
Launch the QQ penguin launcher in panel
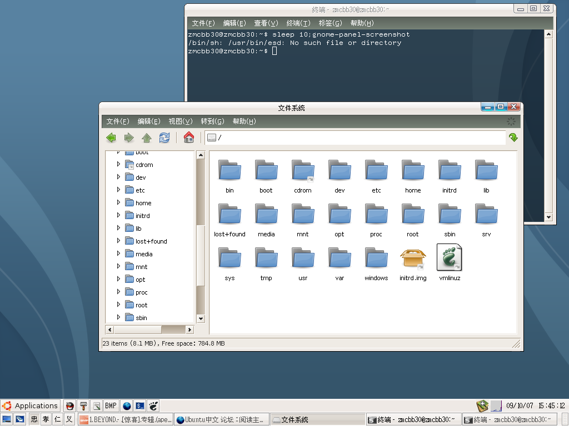pos(70,405)
